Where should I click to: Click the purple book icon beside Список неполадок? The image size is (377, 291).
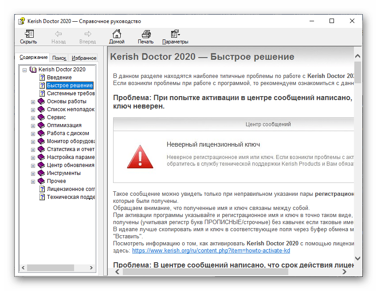click(x=41, y=109)
